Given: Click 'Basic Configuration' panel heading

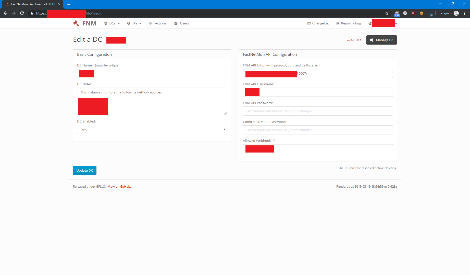Looking at the screenshot, I should point(94,54).
